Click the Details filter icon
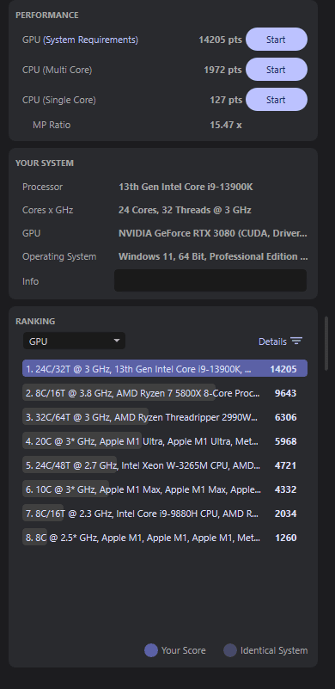Screen dimensions: 335x689 click(296, 341)
